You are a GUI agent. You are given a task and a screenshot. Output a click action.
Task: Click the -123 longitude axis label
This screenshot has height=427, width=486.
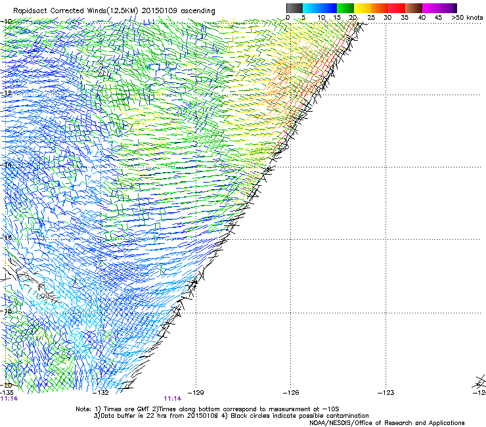[386, 393]
